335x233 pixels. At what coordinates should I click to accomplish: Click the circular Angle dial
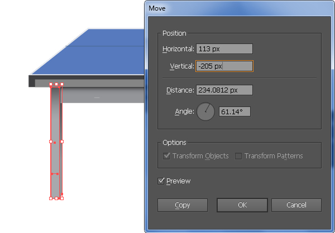point(205,111)
